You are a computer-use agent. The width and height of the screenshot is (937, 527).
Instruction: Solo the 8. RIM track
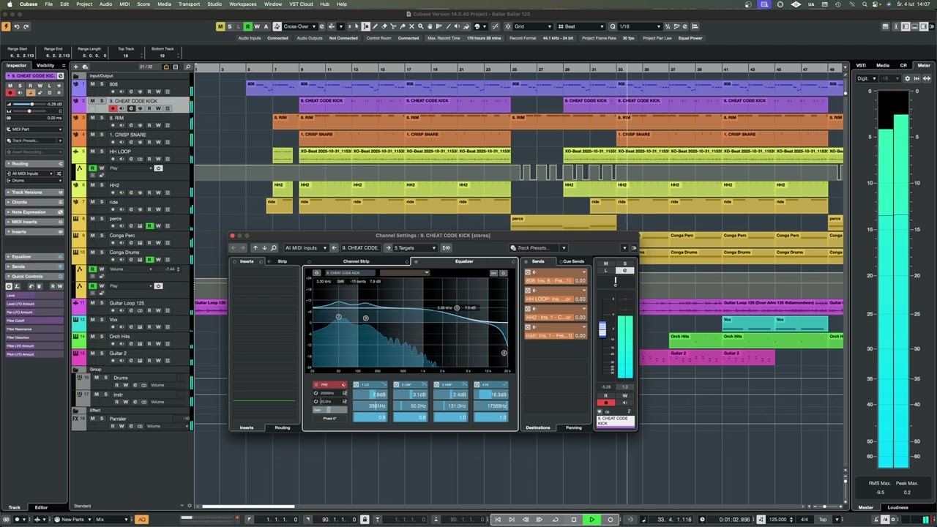102,118
